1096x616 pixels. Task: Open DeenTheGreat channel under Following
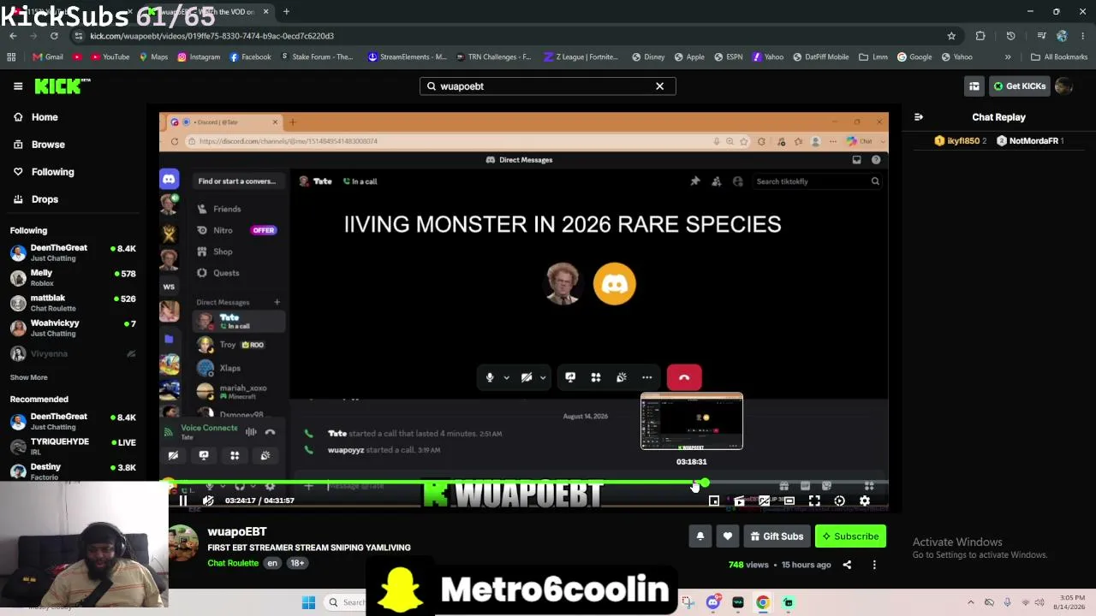74,252
